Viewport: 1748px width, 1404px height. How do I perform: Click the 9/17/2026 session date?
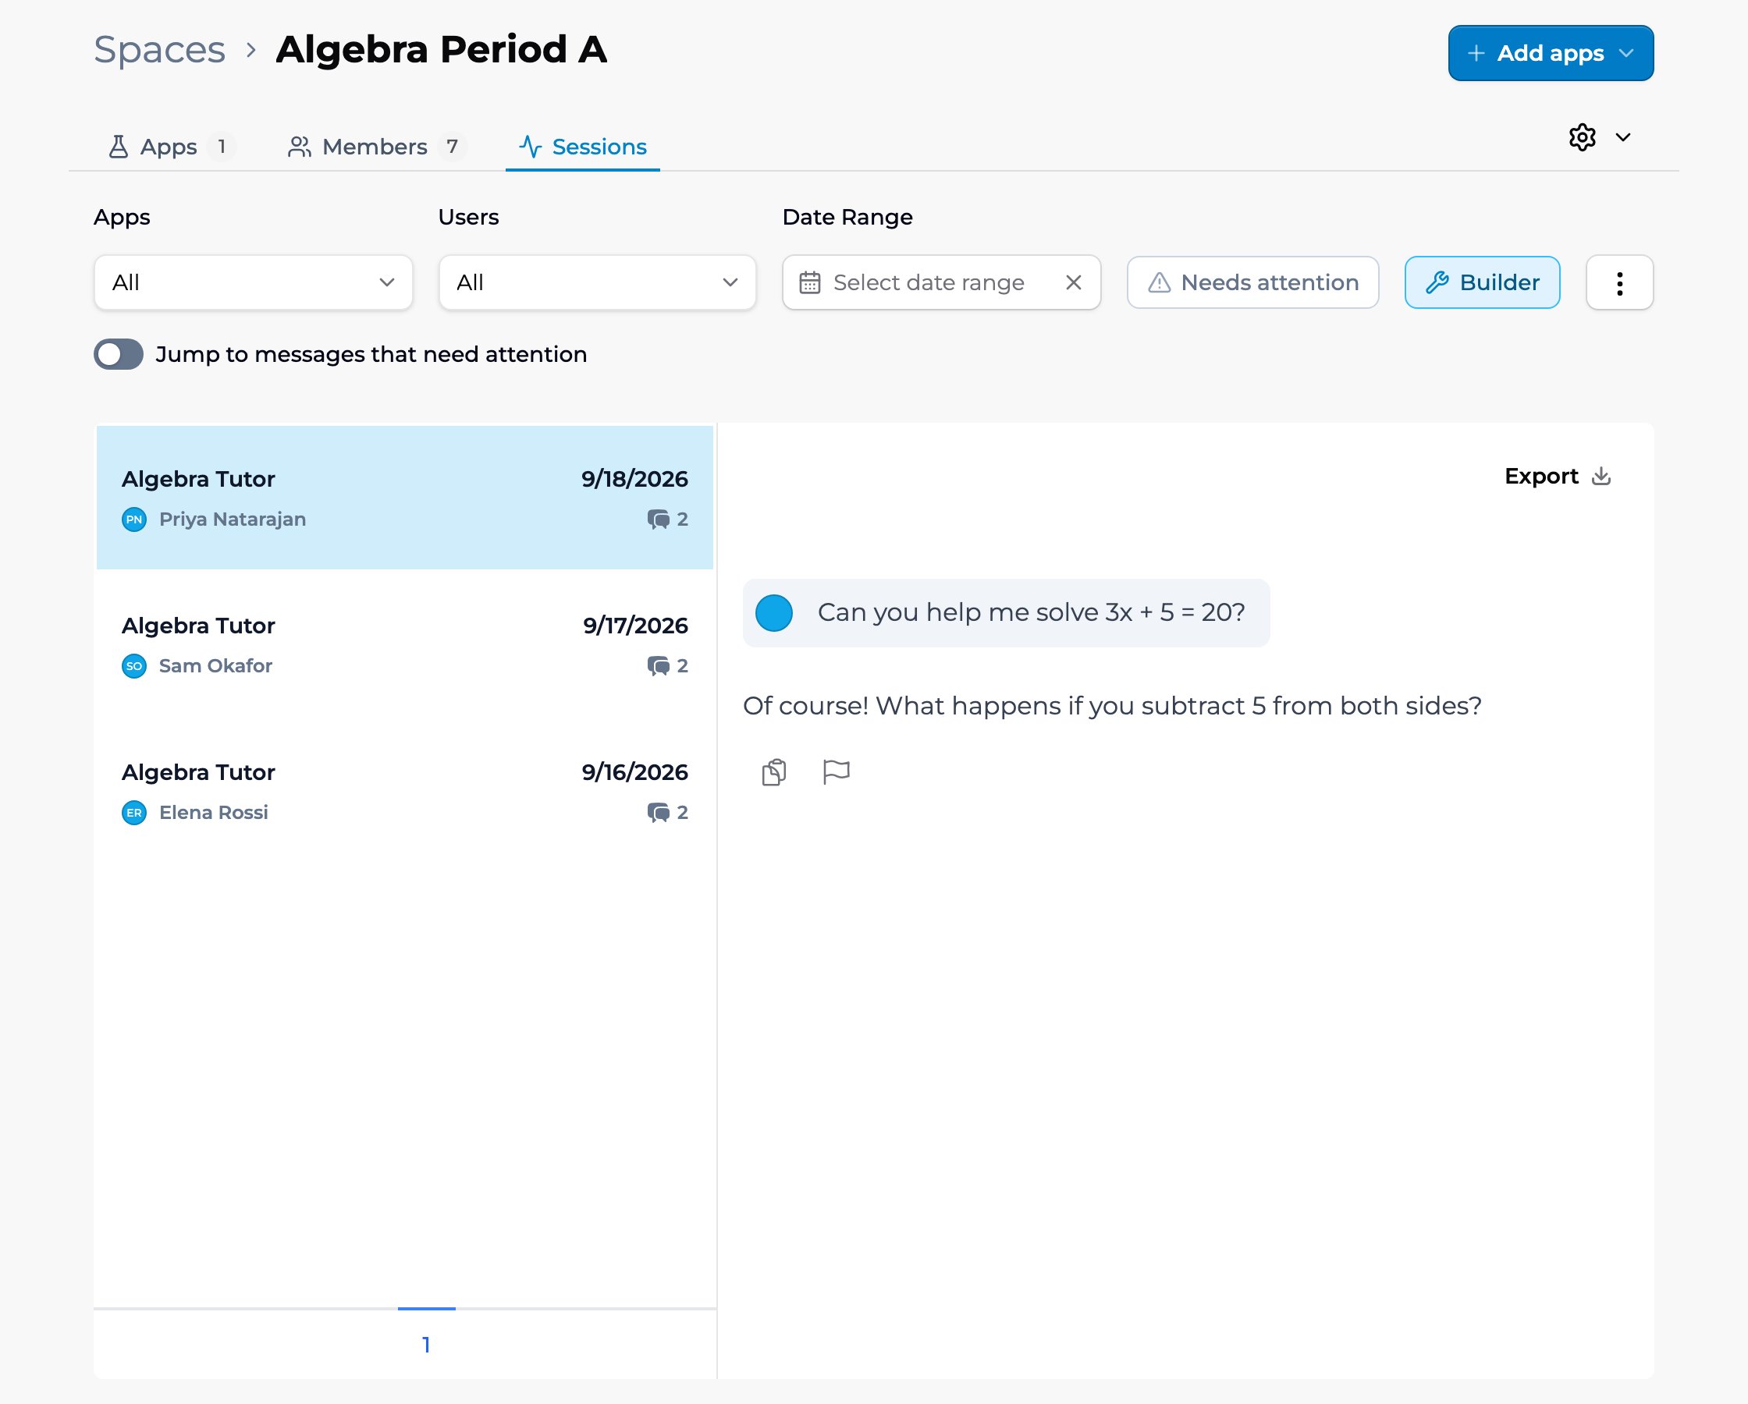point(635,625)
